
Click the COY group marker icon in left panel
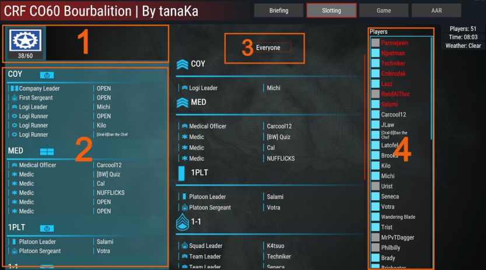47,75
